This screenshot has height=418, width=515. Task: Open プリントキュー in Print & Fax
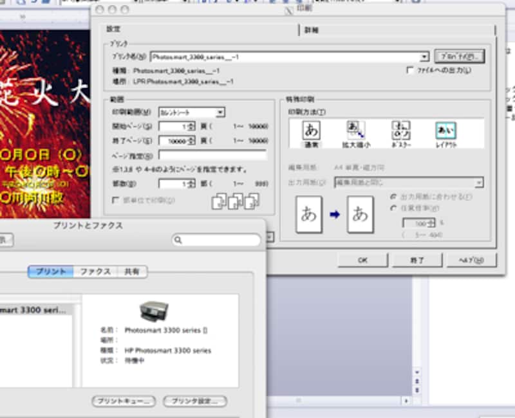pos(124,401)
